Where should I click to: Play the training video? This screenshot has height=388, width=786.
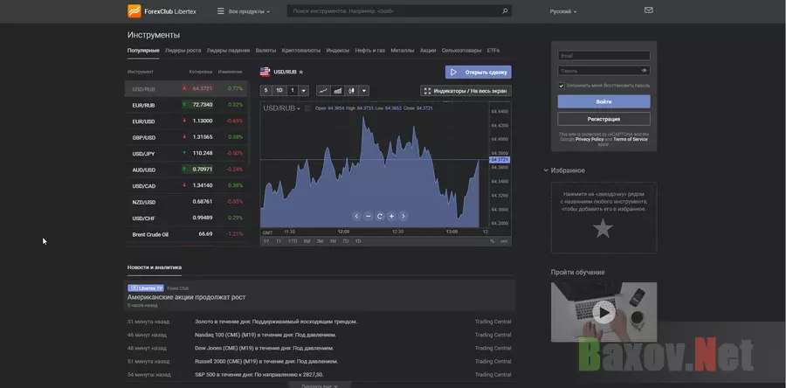click(x=603, y=313)
